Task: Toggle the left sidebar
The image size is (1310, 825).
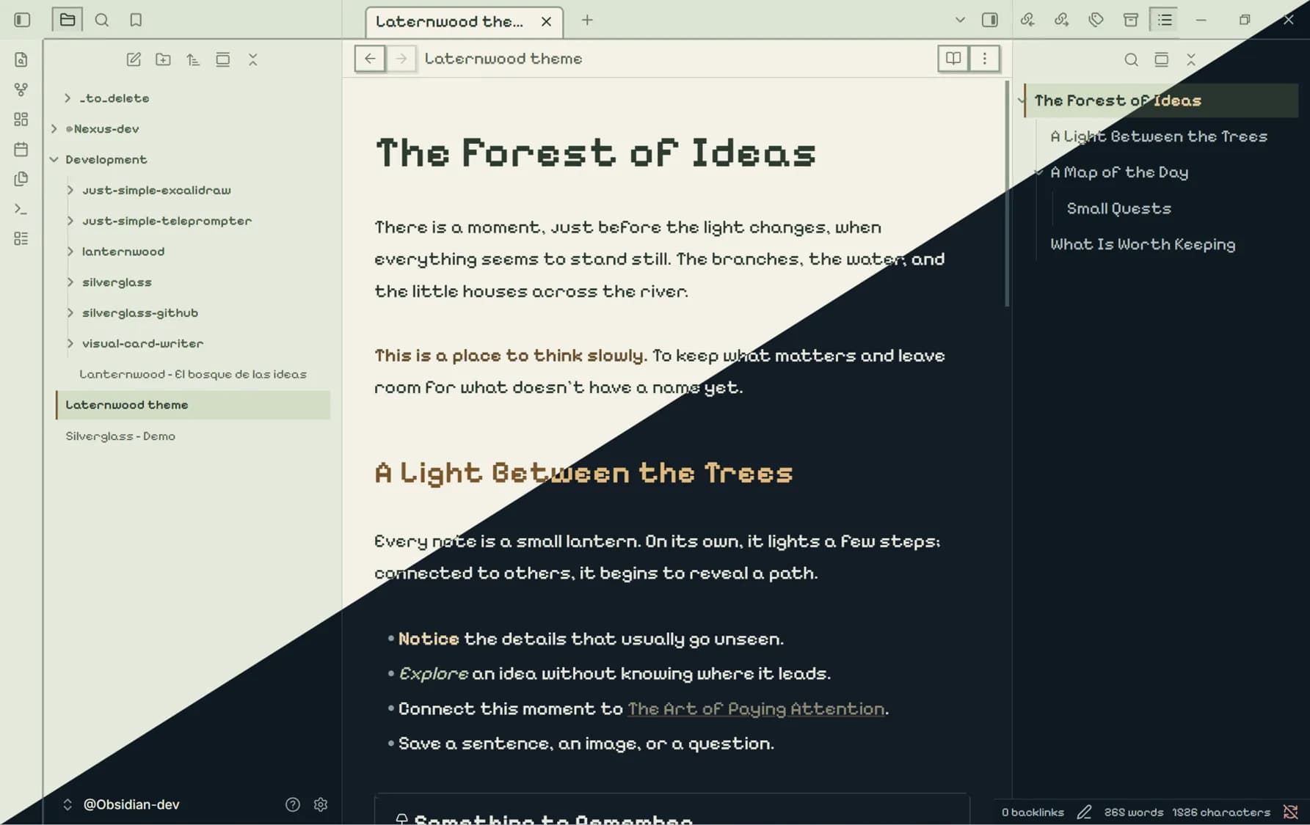Action: pos(22,20)
